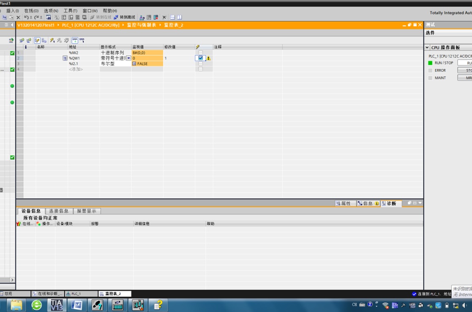Image resolution: width=472 pixels, height=312 pixels.
Task: Click the RUN button in CPU panel
Action: coord(465,63)
